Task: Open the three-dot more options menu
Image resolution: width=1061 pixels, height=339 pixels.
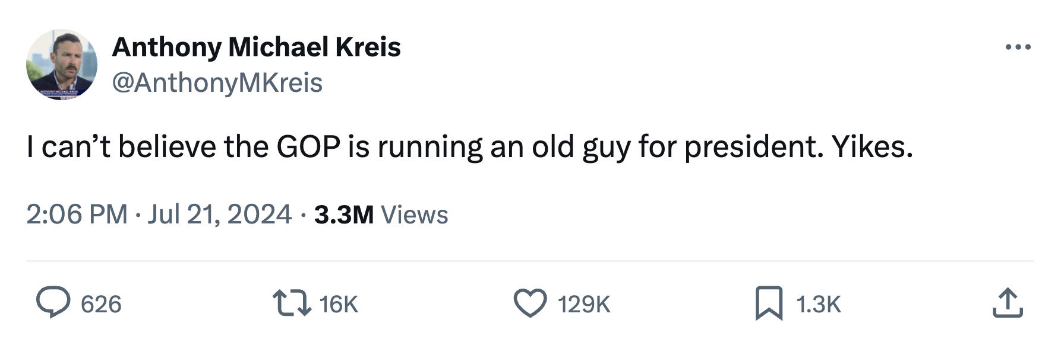Action: 1018,47
